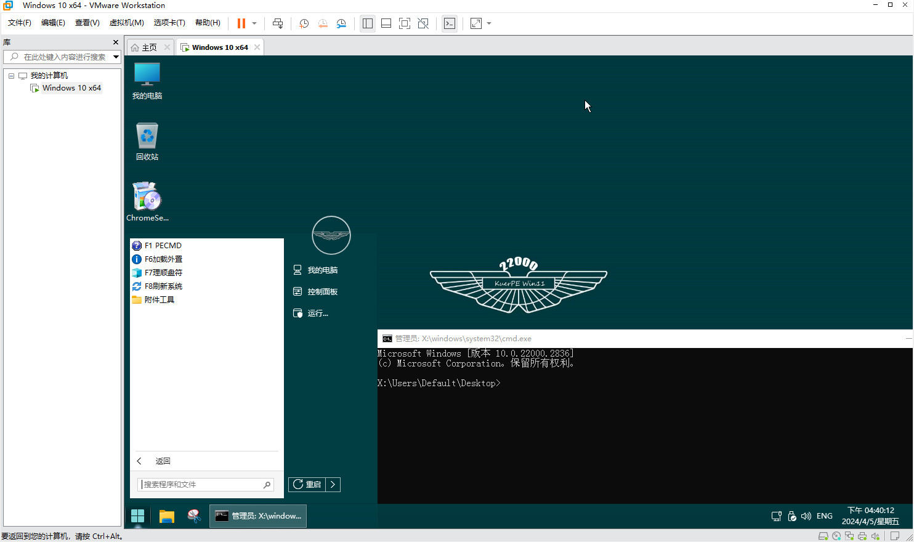Image resolution: width=914 pixels, height=542 pixels.
Task: Click the network adapter device status icon
Action: coord(849,536)
